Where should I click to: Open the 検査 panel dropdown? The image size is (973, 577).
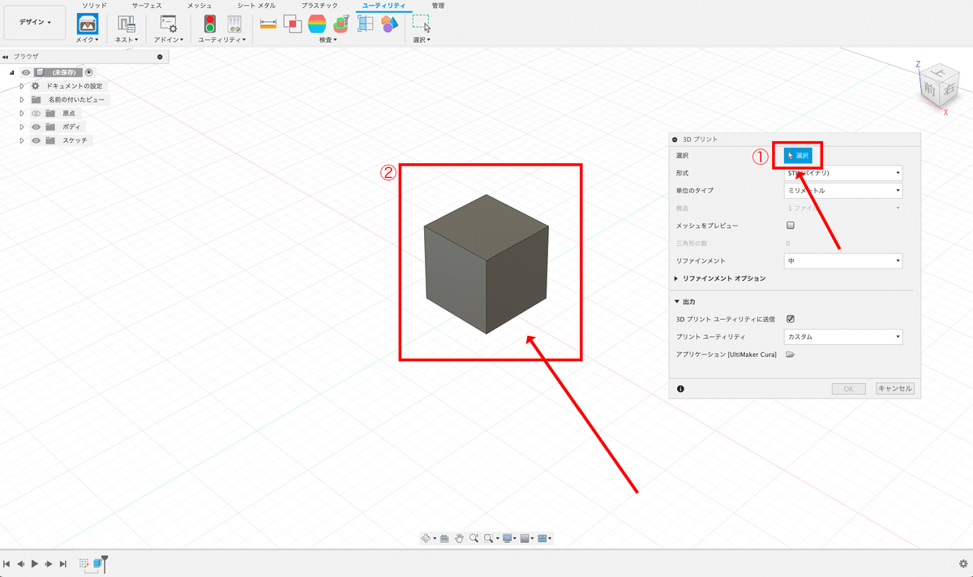[x=328, y=39]
